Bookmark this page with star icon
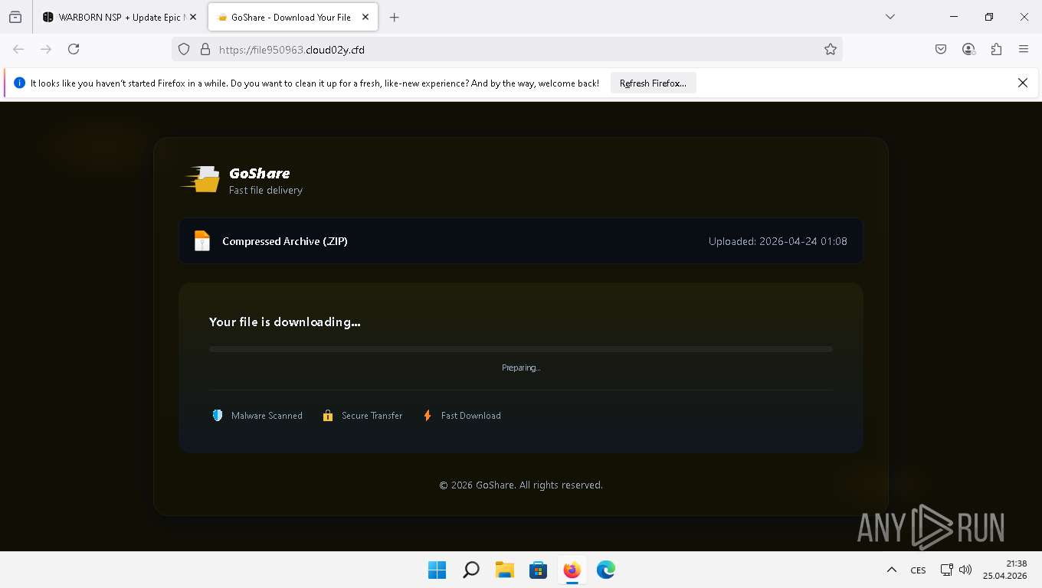 (x=830, y=49)
